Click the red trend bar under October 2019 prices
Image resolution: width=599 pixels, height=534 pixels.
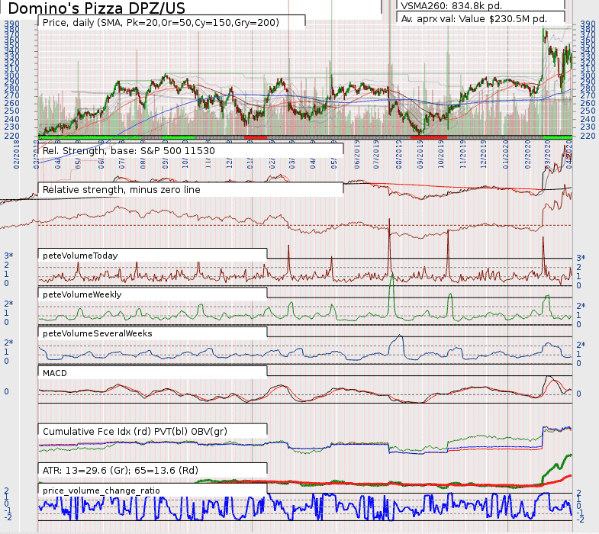pos(429,137)
